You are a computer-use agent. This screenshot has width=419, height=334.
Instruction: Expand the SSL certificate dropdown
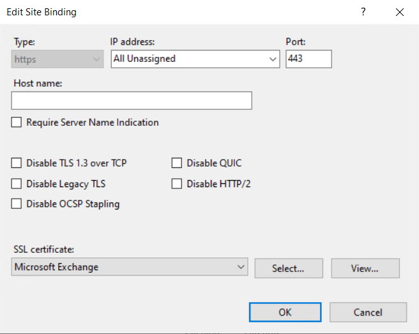241,267
